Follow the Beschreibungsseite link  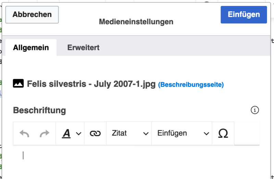191,84
